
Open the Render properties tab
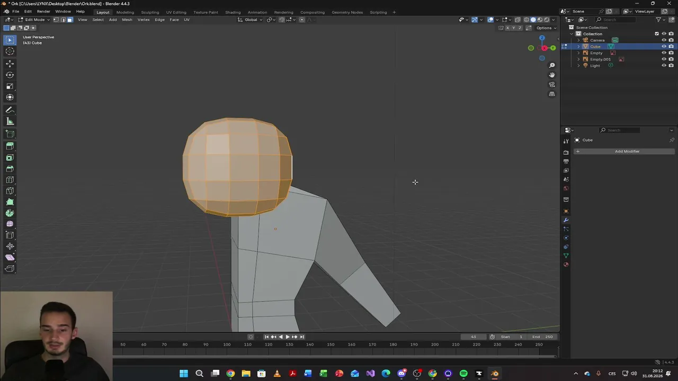[x=566, y=152]
